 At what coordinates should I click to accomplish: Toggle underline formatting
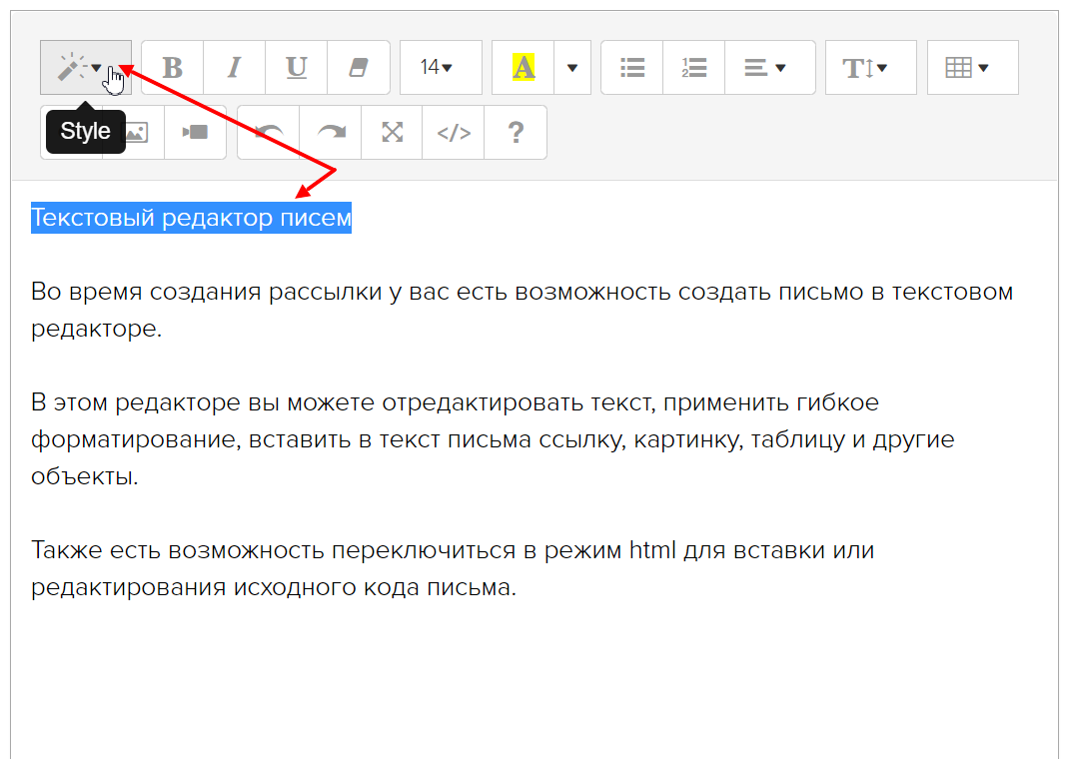(297, 68)
